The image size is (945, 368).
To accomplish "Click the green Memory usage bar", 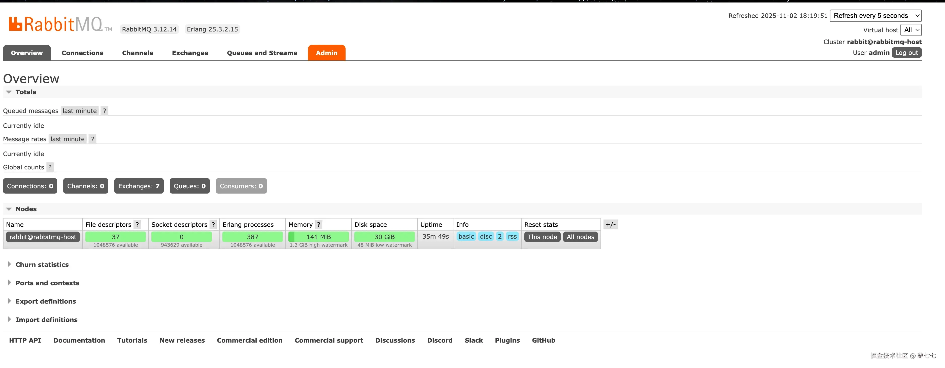I will click(318, 237).
